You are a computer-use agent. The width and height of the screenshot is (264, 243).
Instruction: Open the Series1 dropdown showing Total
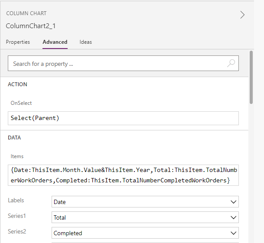coord(145,217)
